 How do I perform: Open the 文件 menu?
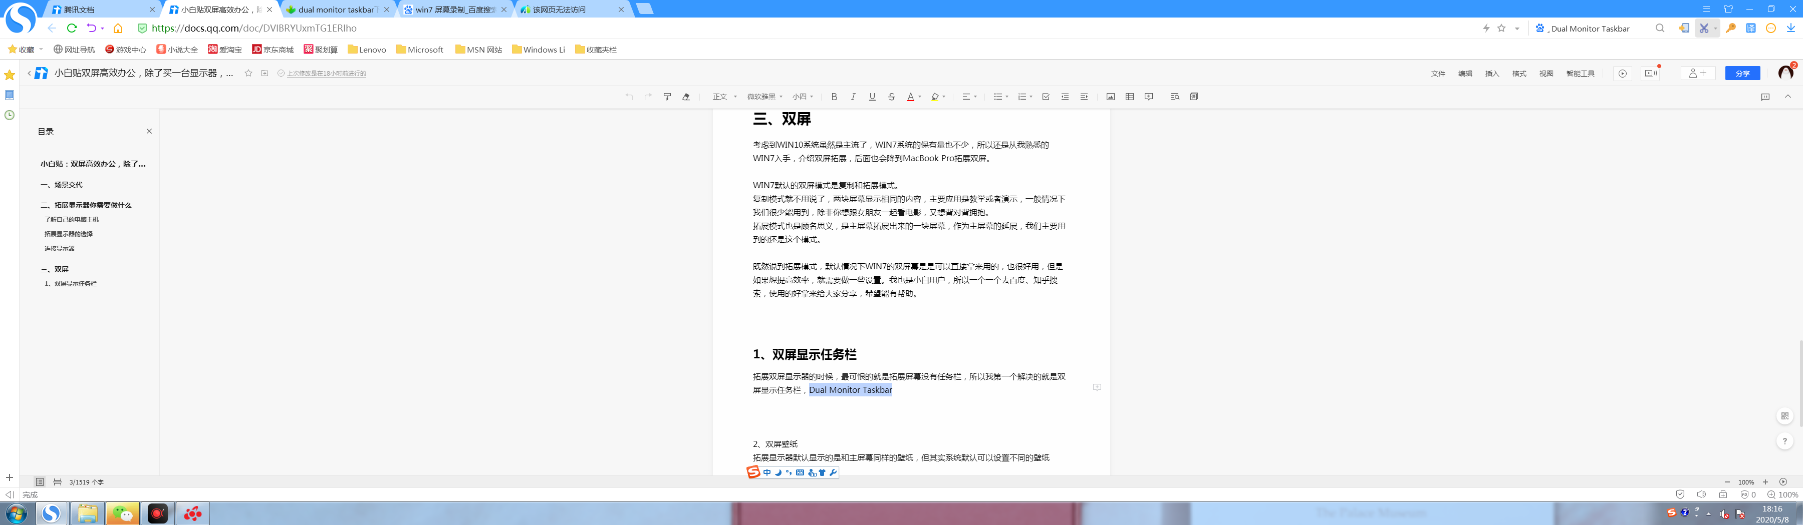coord(1438,74)
